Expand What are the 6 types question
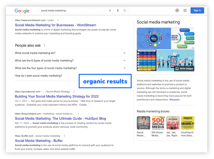 pos(70,61)
